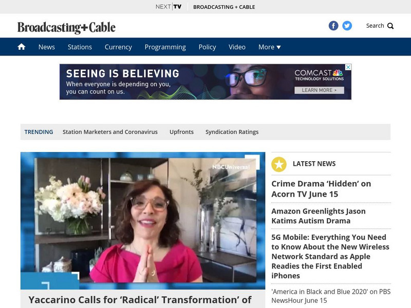Close the Comcast ad with X icon

(348, 67)
